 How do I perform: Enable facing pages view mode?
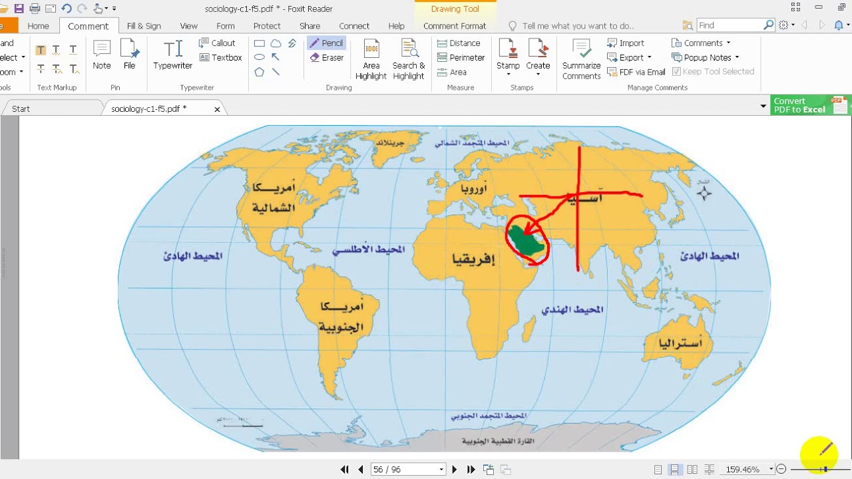pos(692,470)
